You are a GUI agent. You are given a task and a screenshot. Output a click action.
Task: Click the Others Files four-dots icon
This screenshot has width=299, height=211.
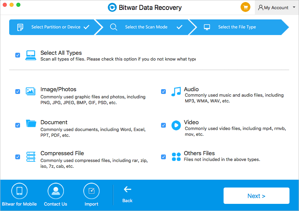click(x=176, y=157)
